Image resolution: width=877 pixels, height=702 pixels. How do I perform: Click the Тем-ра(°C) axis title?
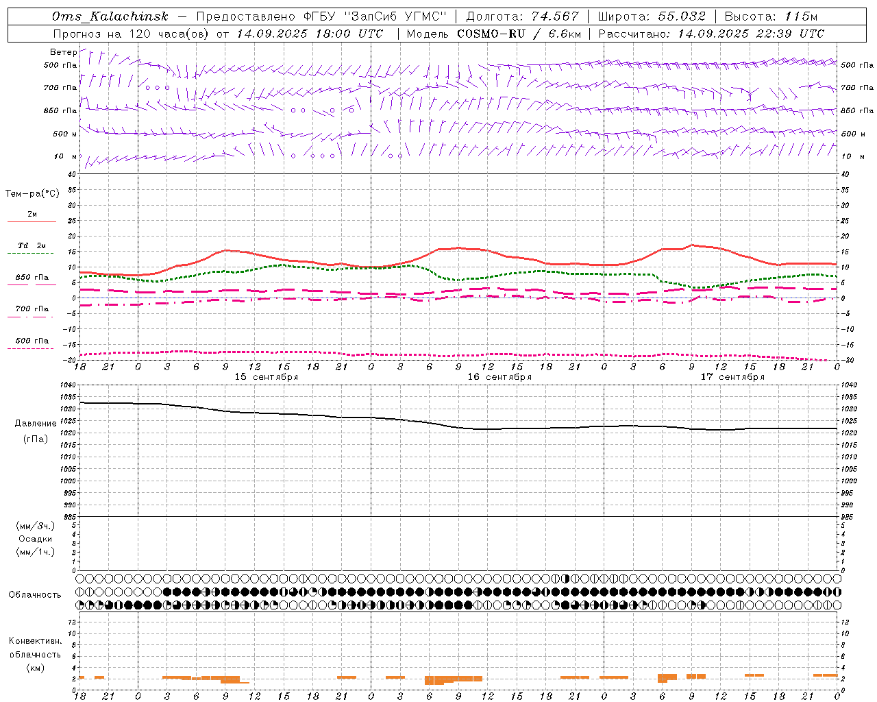tap(32, 194)
